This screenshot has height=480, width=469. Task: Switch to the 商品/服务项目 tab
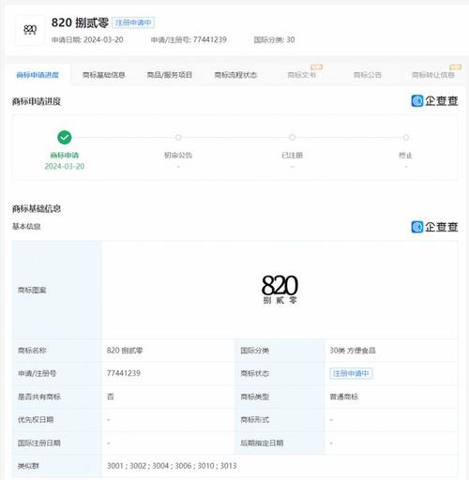(170, 75)
